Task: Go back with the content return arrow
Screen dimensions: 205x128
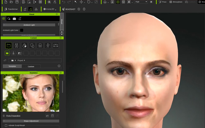Action: click(x=5, y=60)
